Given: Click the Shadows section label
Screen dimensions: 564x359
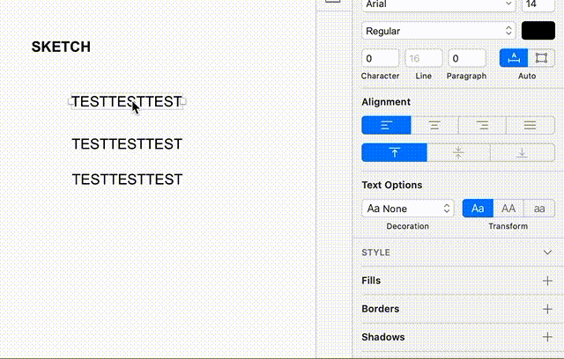Looking at the screenshot, I should [x=383, y=337].
